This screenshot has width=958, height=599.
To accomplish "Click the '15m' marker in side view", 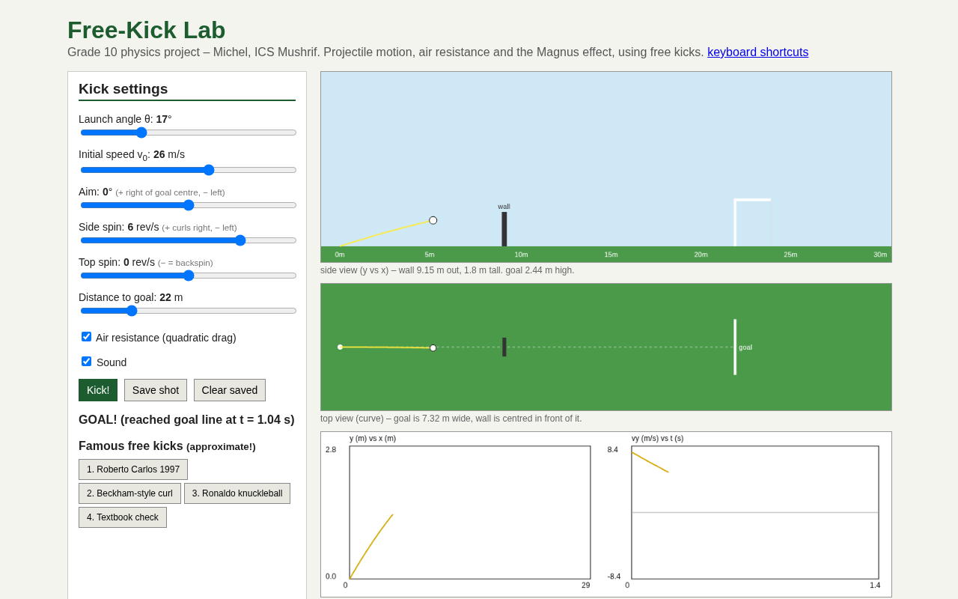I will pos(611,255).
